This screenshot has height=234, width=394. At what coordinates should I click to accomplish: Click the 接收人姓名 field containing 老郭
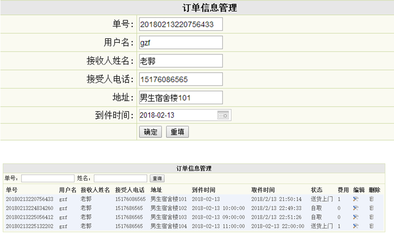tap(180, 61)
